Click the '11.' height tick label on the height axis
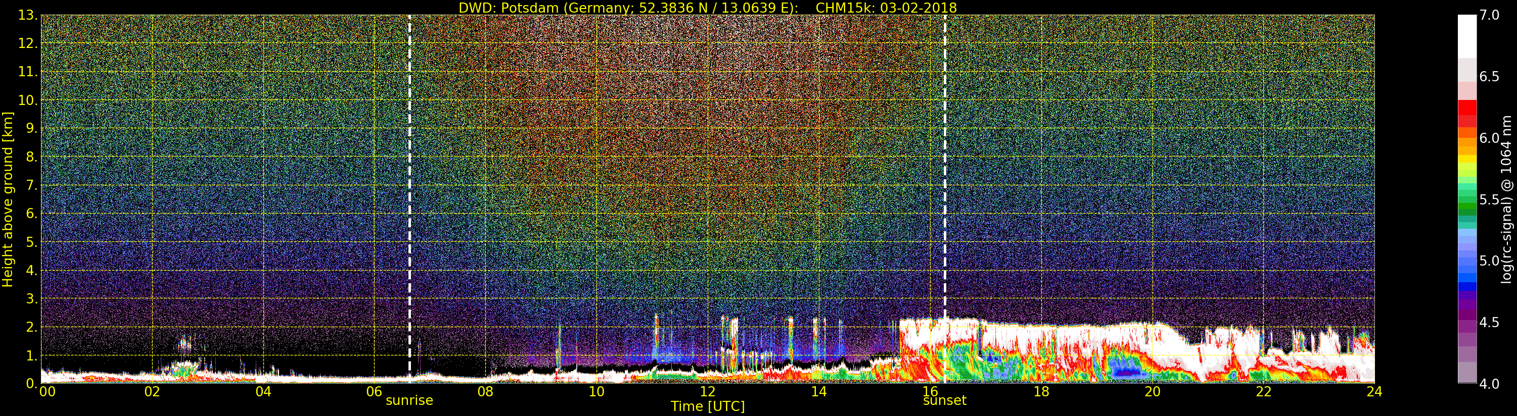Screen dimensions: 1517x416 pyautogui.click(x=28, y=72)
